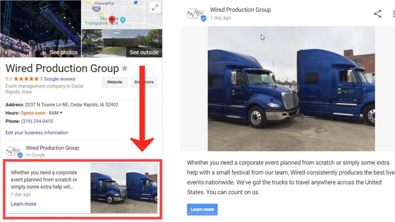The image size is (395, 222).
Task: Open Edit your business information link
Action: [x=37, y=133]
